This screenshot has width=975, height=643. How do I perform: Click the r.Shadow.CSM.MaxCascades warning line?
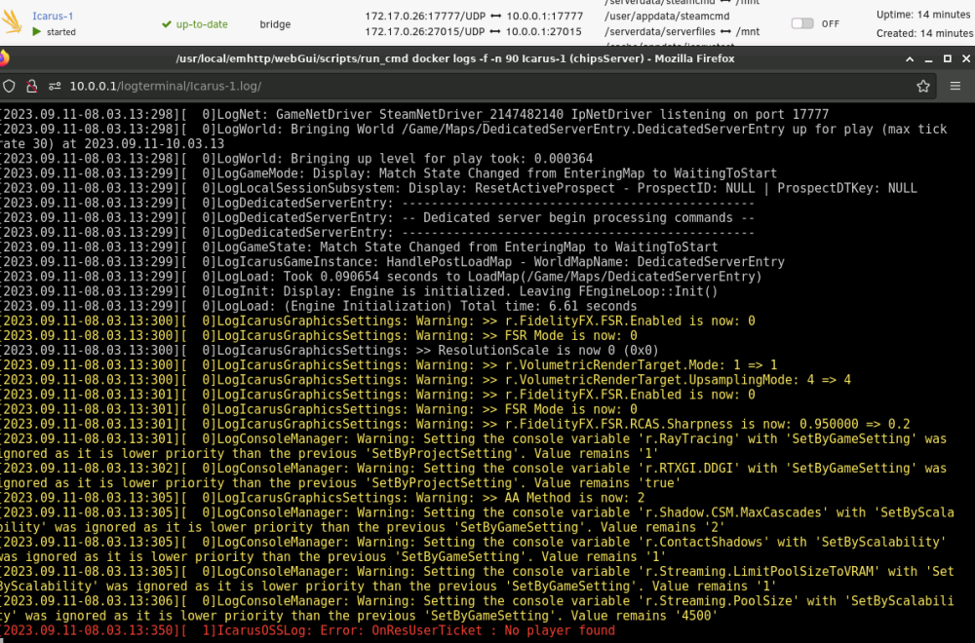pos(477,520)
